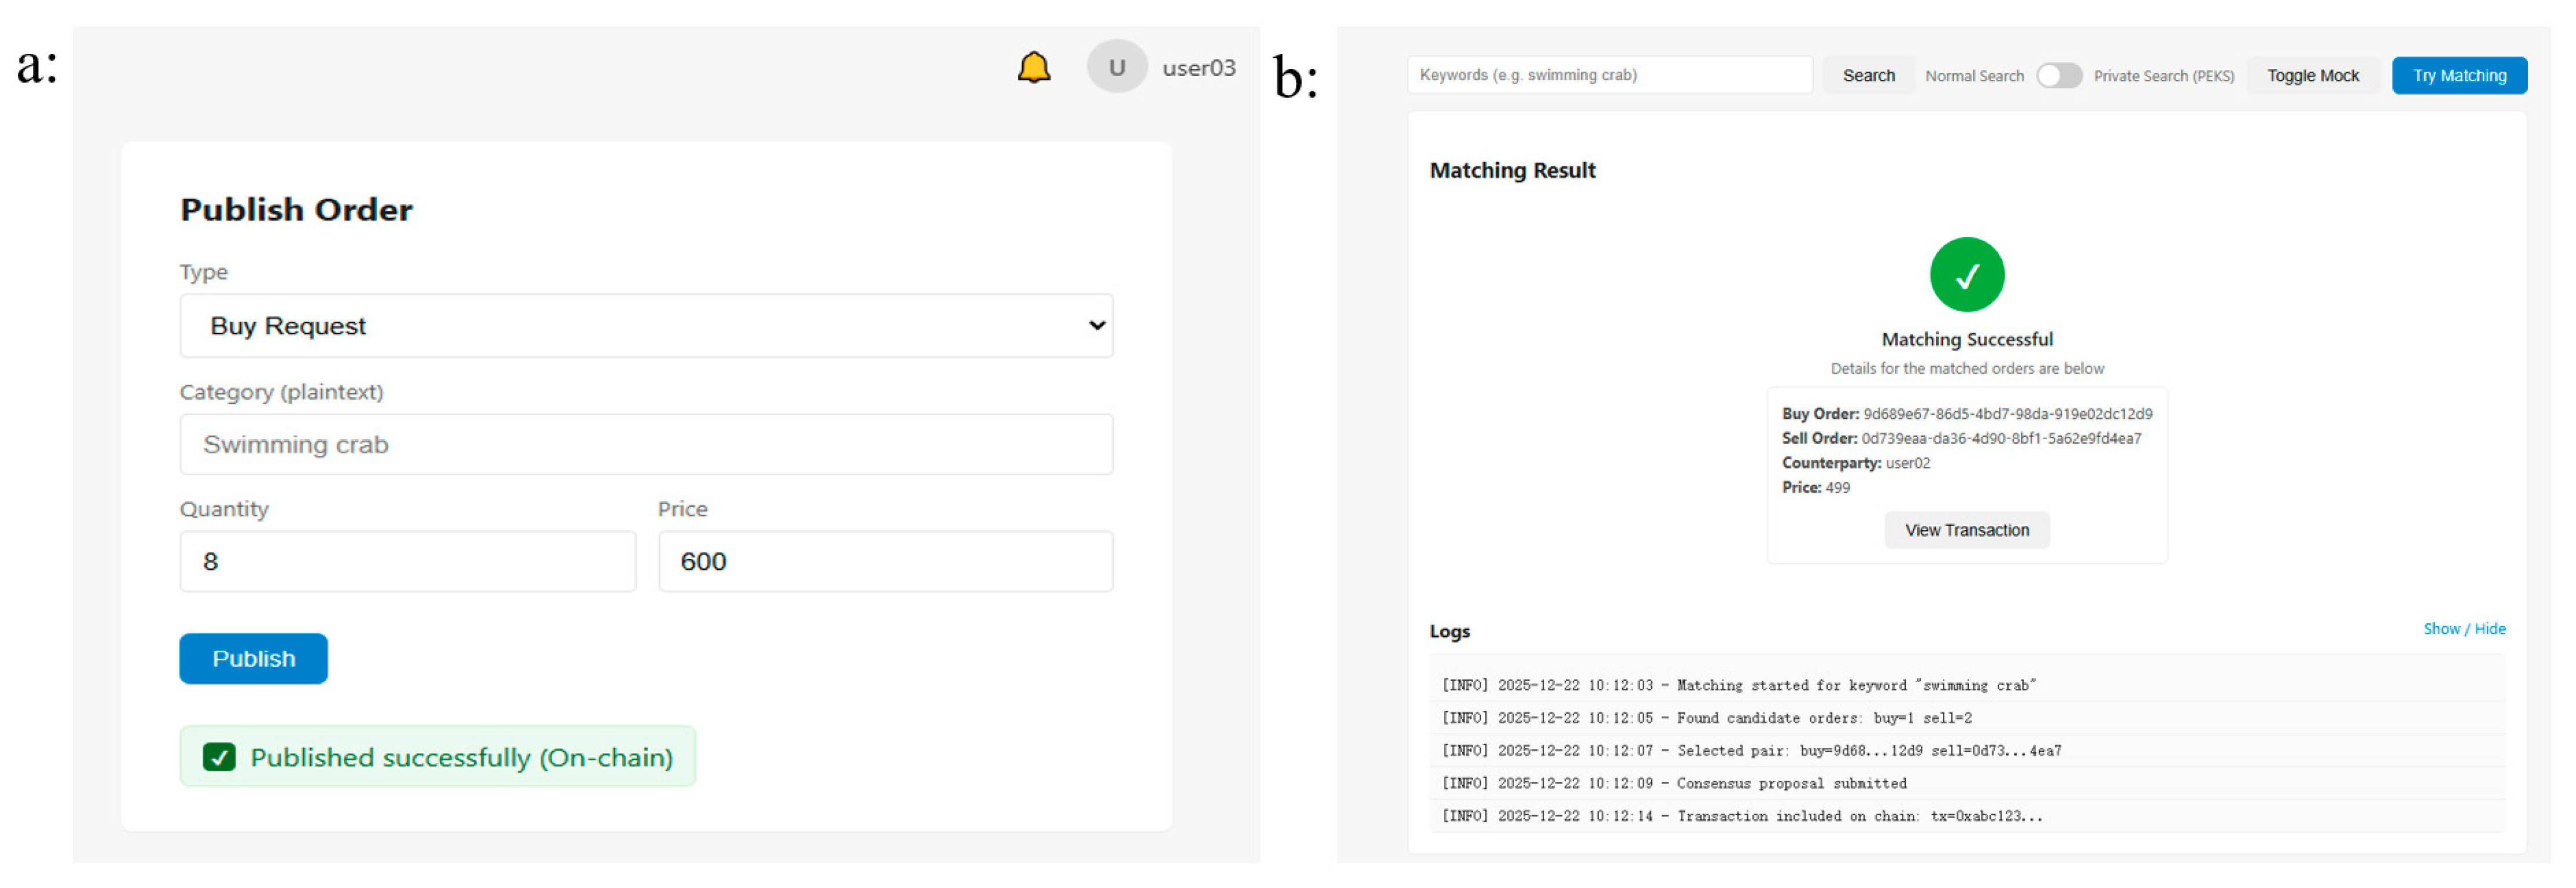Click the Counterparty user02 line
The image size is (2576, 888).
(x=1855, y=463)
